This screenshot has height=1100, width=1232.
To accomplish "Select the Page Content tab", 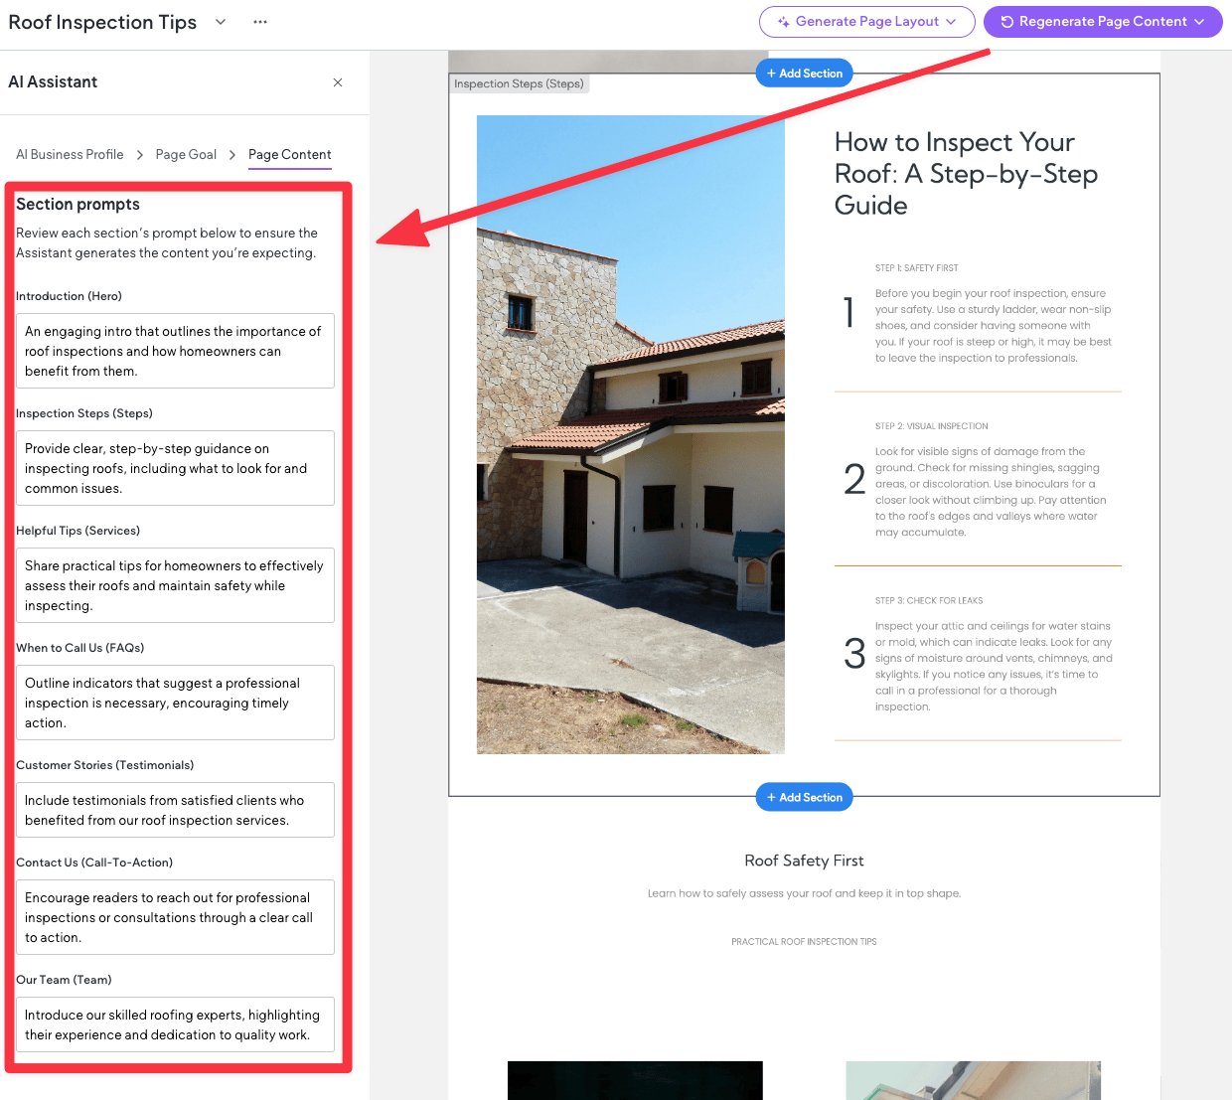I will point(289,154).
